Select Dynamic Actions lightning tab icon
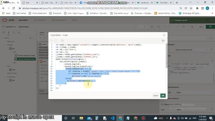The height and width of the screenshot is (121, 215). point(9,33)
